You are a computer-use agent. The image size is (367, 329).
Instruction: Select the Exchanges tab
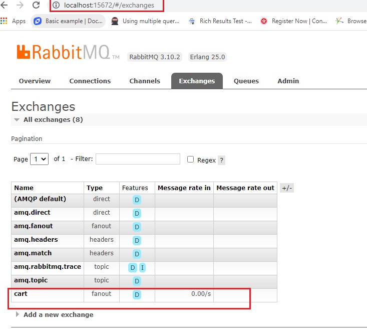pos(197,81)
